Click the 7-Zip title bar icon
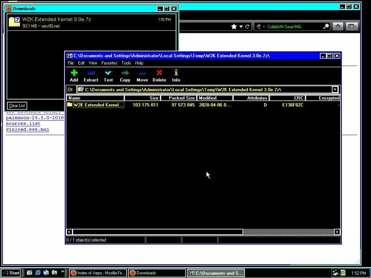The width and height of the screenshot is (371, 278). (69, 56)
